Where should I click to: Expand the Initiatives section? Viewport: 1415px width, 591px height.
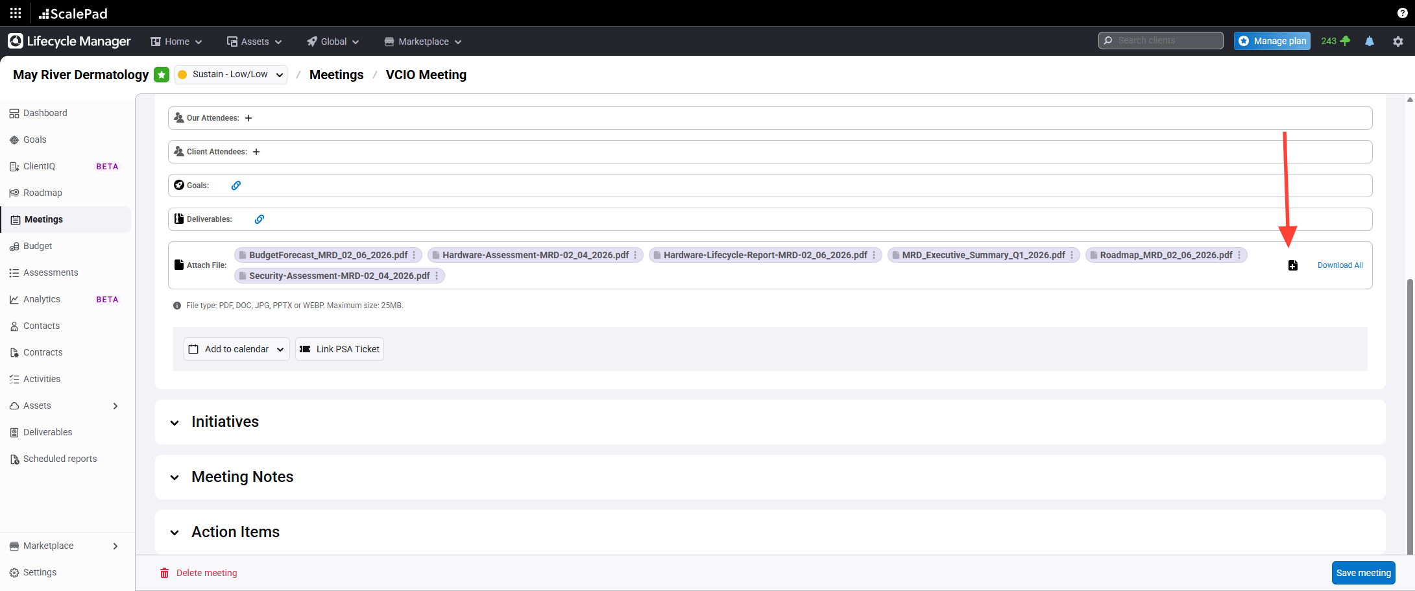tap(175, 423)
